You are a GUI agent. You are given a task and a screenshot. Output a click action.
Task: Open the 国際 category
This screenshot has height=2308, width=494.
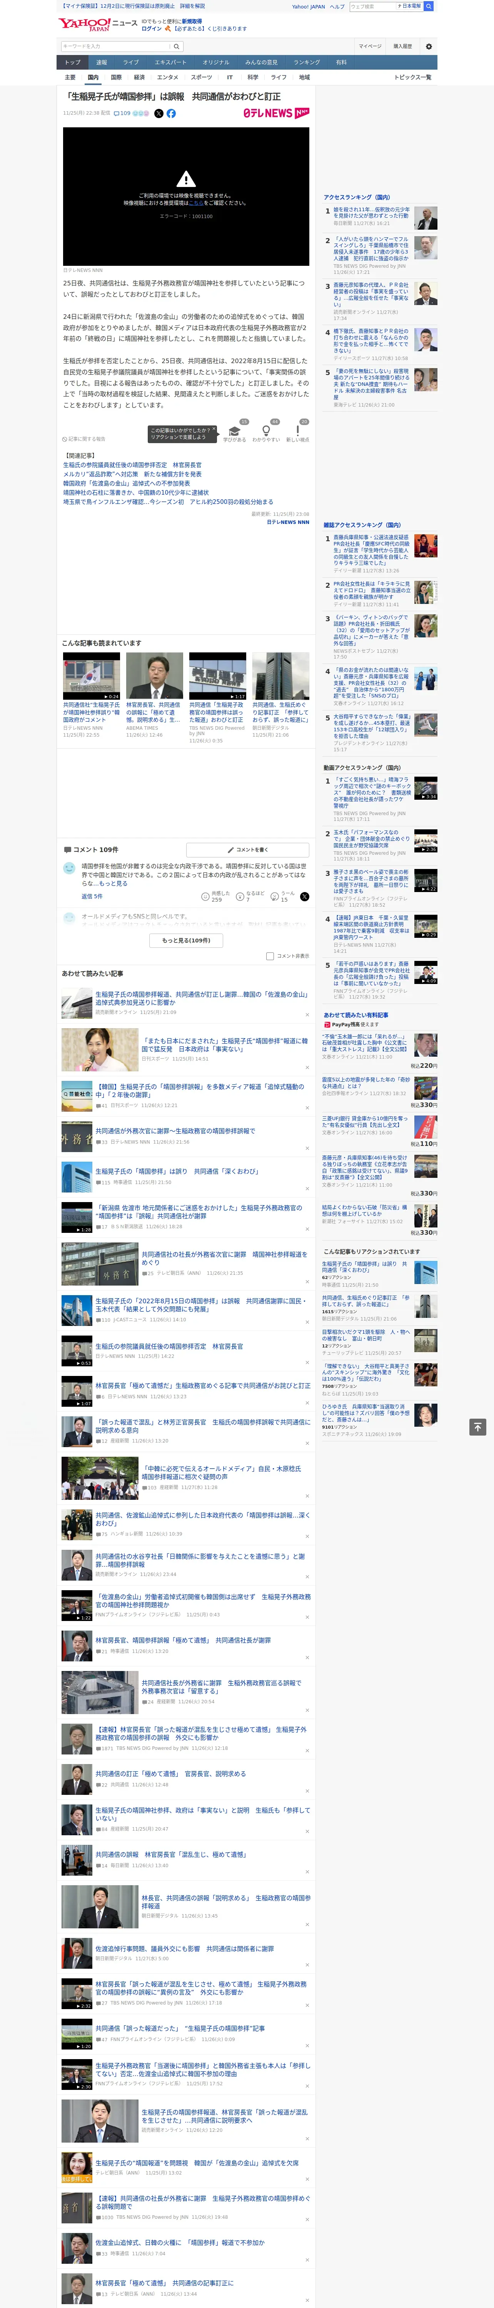point(116,77)
